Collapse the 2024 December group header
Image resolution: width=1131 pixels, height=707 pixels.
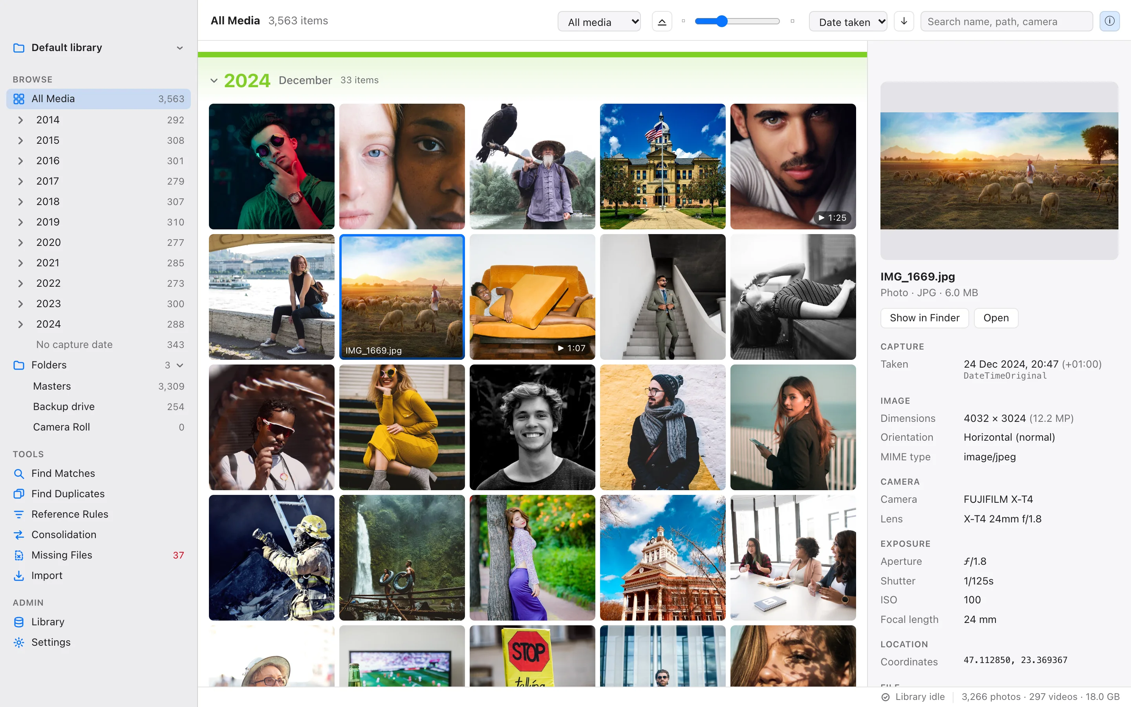(214, 81)
